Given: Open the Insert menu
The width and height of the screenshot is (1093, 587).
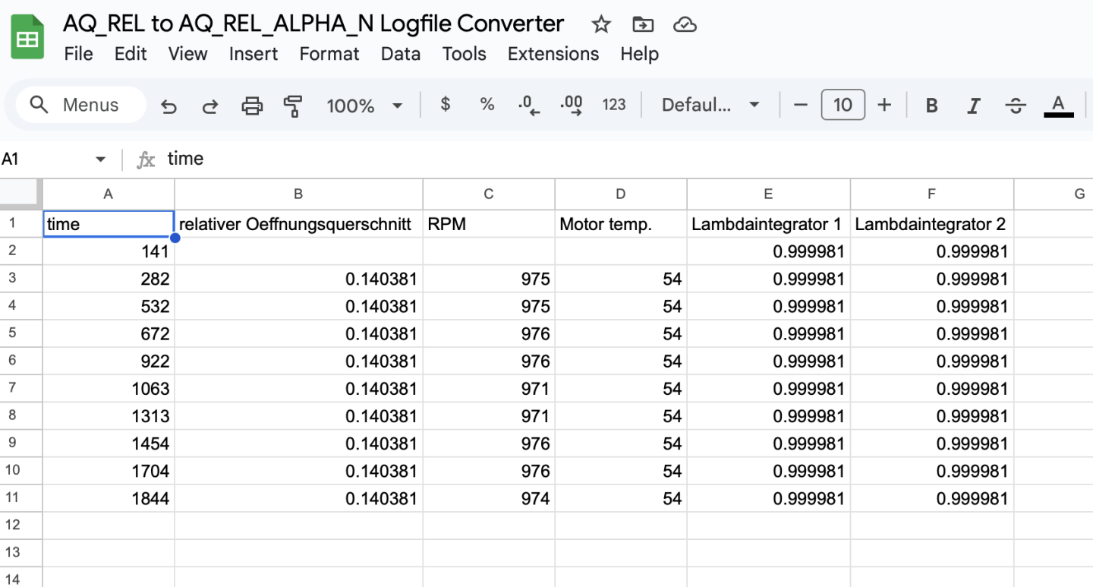Looking at the screenshot, I should pos(254,54).
